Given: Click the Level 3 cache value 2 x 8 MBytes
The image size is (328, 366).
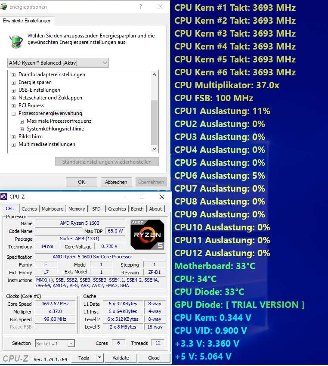Looking at the screenshot, I should coord(123,327).
